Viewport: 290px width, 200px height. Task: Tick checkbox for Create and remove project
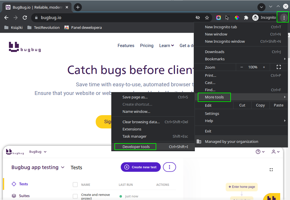pos(75,196)
